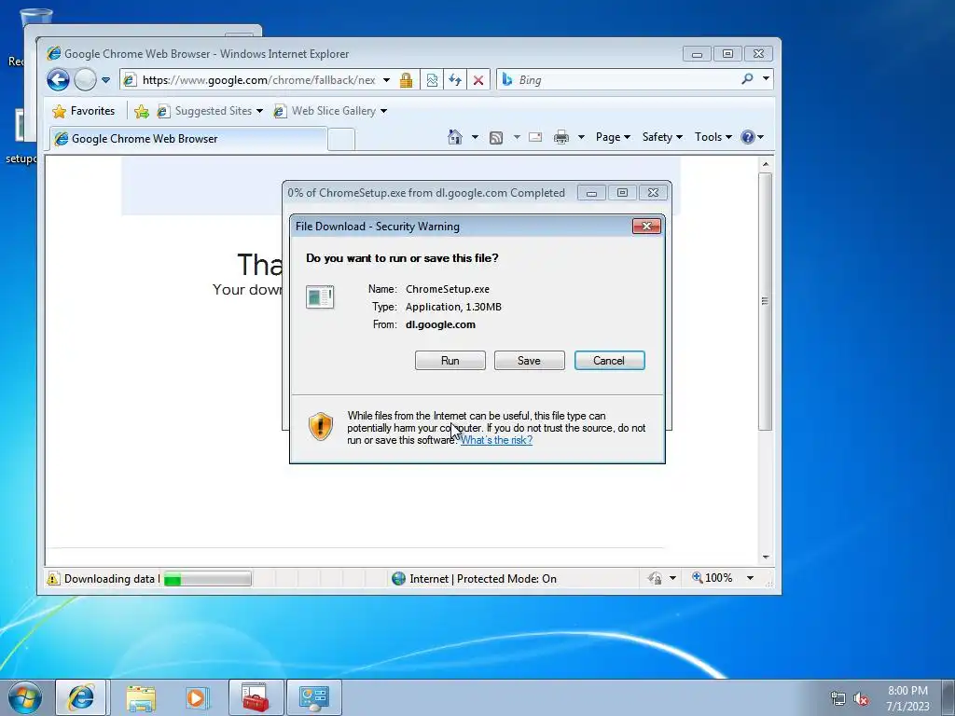955x716 pixels.
Task: Print the page using the printer icon
Action: 561,137
